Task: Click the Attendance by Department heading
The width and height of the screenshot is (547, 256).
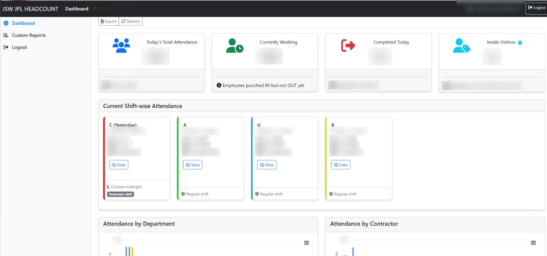Action: 139,224
